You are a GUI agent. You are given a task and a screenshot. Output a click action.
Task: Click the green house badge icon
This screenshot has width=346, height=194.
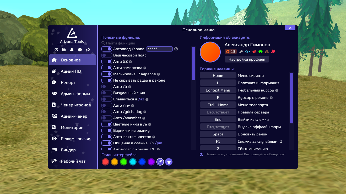pos(260,52)
